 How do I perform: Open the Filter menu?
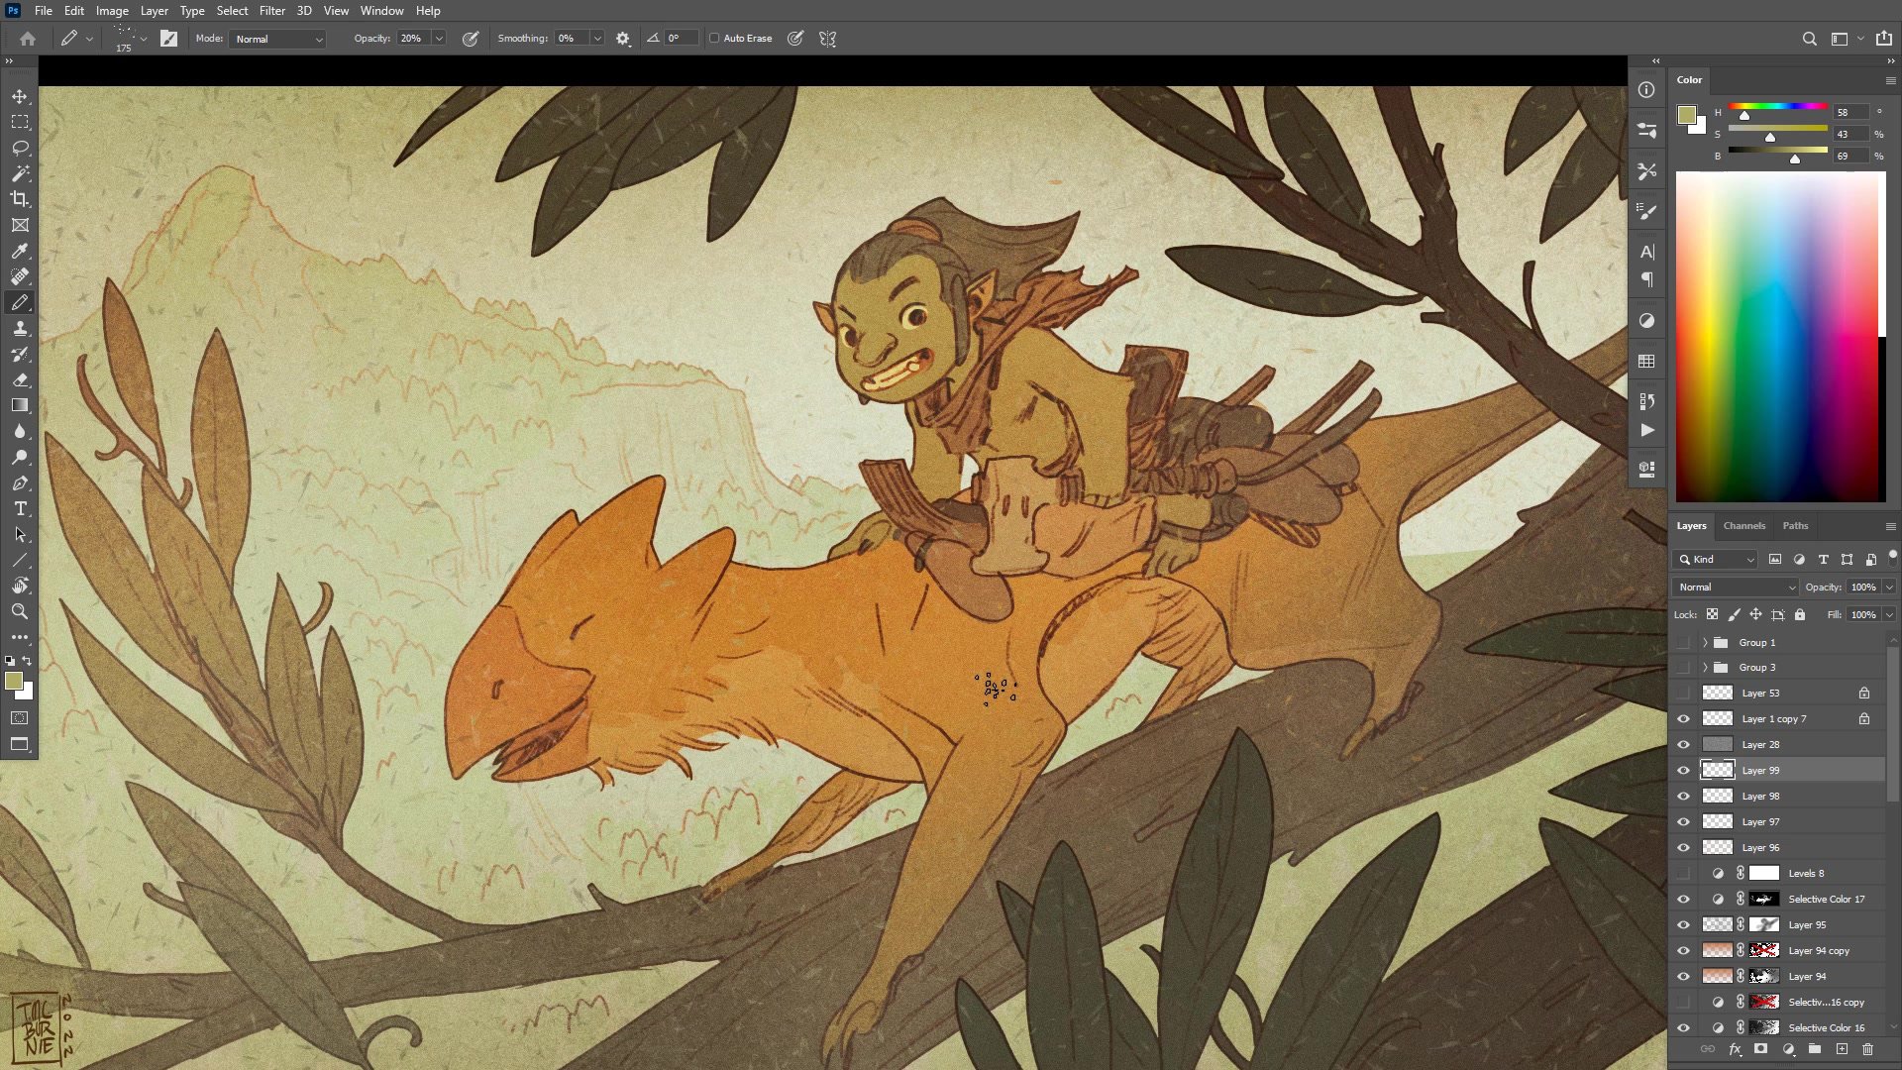pos(271,11)
